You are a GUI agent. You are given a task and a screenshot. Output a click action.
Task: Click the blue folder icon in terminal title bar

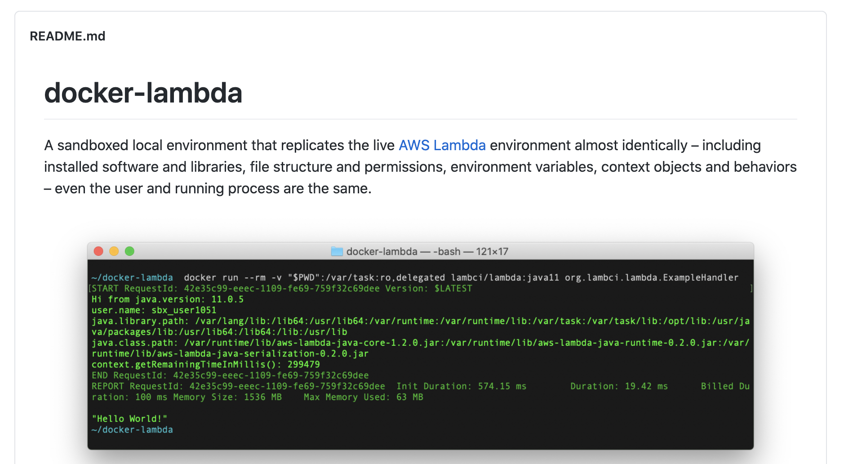[x=336, y=251]
